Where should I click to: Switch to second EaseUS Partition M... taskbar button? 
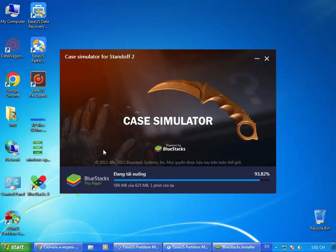pos(187,247)
